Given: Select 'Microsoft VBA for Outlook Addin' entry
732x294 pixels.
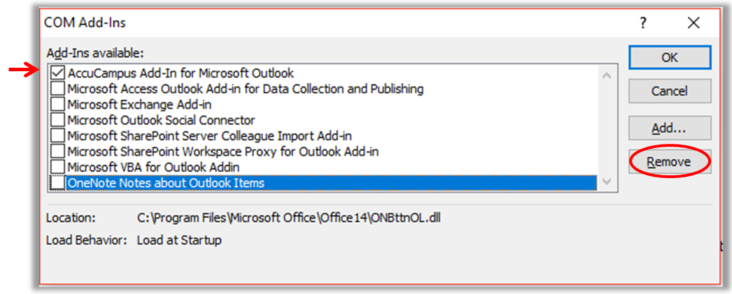Looking at the screenshot, I should click(x=153, y=167).
